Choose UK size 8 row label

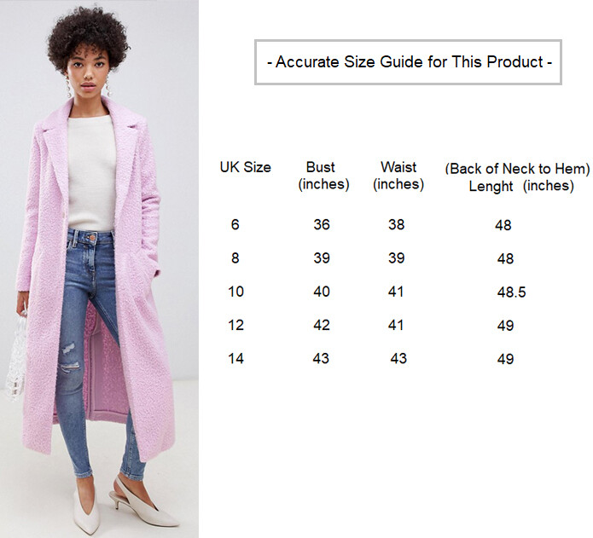[x=235, y=258]
